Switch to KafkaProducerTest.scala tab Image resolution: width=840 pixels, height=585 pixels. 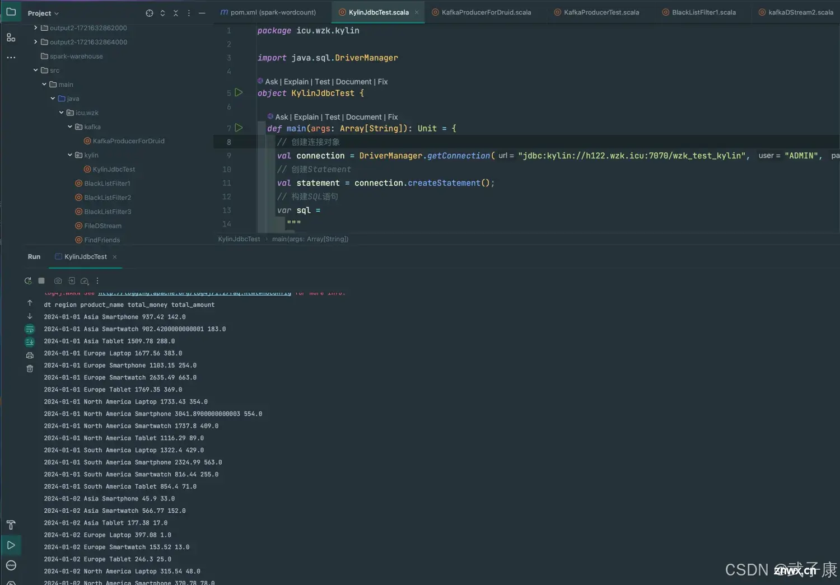pyautogui.click(x=597, y=12)
